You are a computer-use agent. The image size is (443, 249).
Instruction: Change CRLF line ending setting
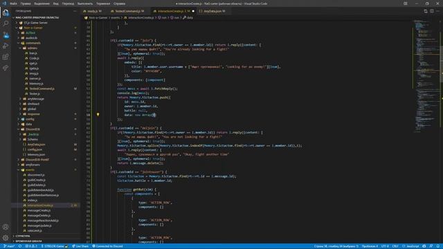click(x=395, y=246)
